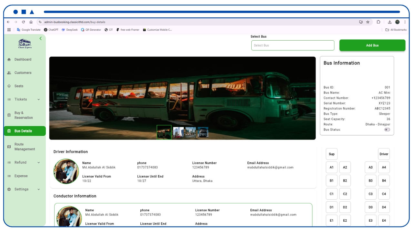Collapse sidebar with the green arrow
Viewport: 413px width, 232px height.
[x=41, y=38]
